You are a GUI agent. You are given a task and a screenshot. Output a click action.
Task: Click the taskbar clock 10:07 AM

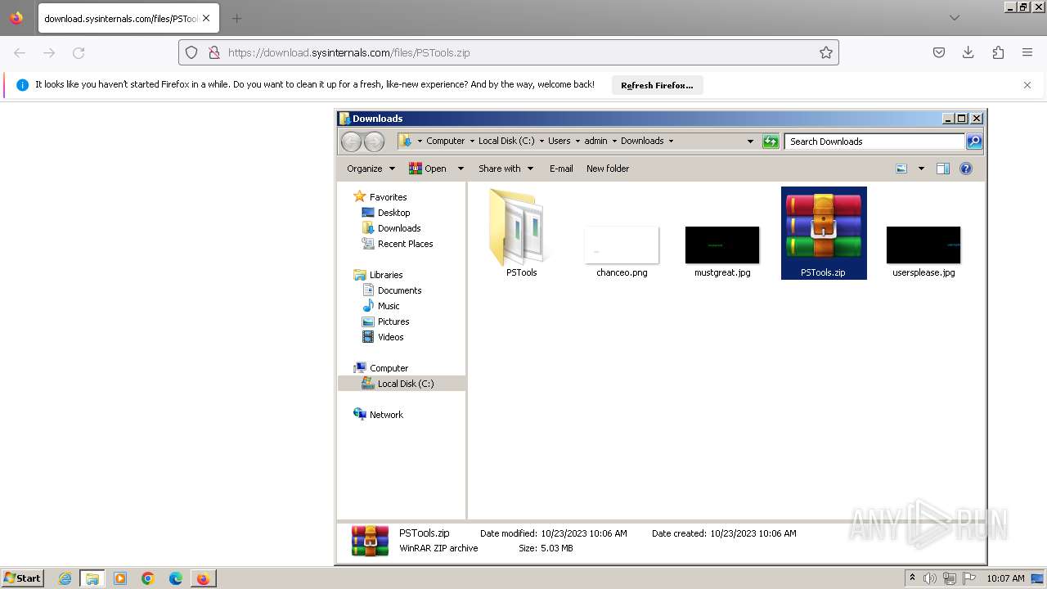tap(1005, 578)
